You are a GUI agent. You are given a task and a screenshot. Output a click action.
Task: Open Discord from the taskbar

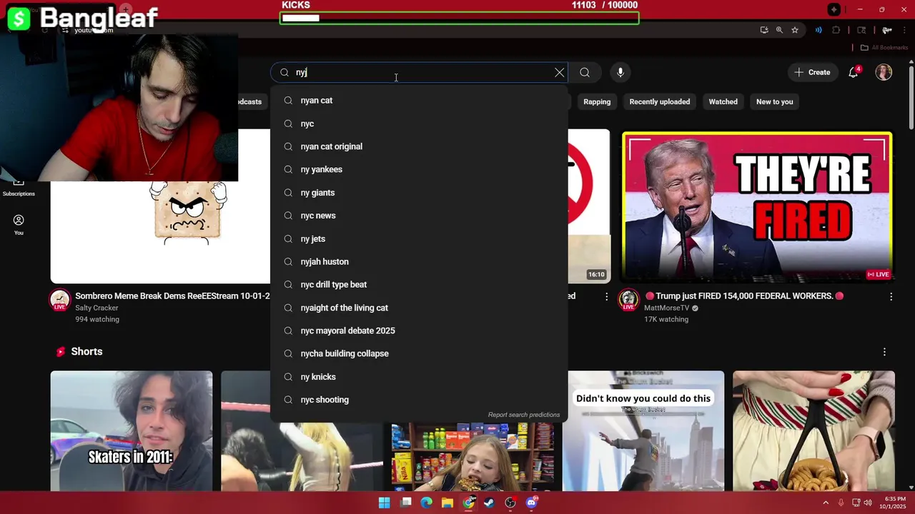pyautogui.click(x=531, y=503)
